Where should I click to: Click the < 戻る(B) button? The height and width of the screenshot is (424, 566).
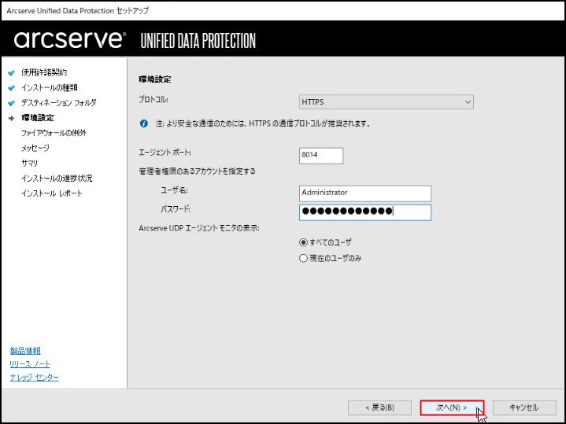pos(379,407)
